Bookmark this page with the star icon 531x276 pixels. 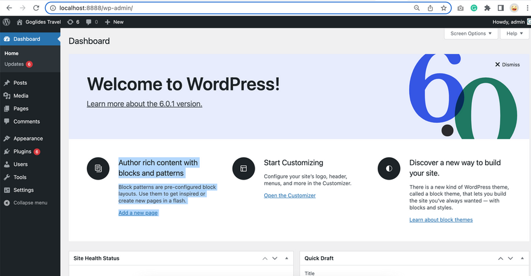[x=444, y=8]
